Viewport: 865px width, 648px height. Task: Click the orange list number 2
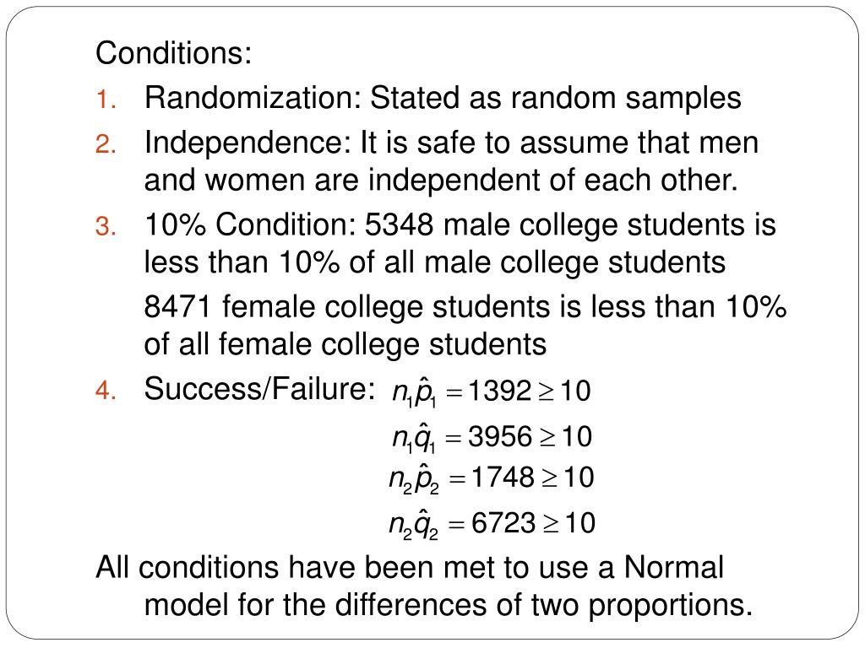[x=106, y=145]
